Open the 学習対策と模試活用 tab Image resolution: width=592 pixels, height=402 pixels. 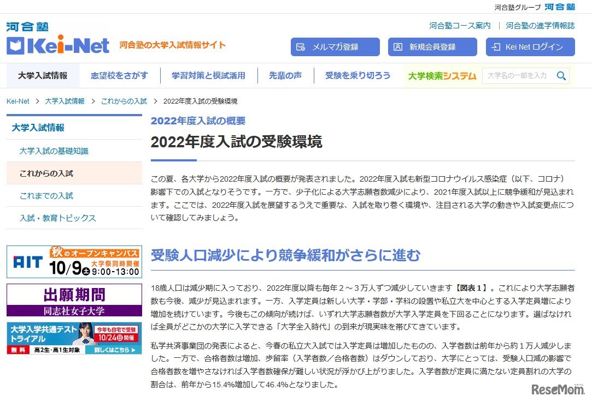coord(208,76)
